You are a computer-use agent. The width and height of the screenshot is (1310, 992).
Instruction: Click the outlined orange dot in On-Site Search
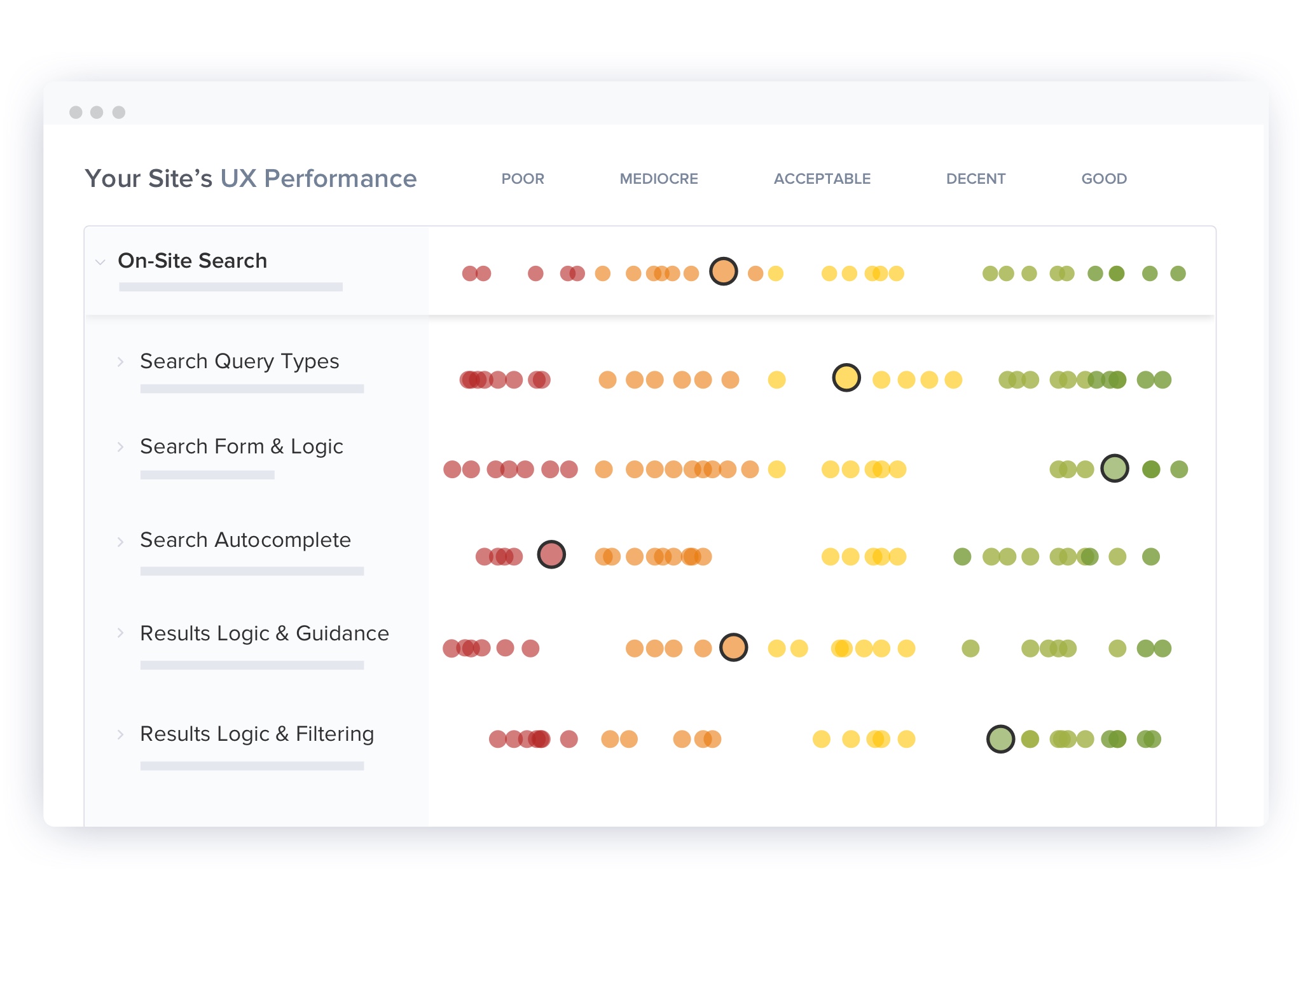point(723,272)
